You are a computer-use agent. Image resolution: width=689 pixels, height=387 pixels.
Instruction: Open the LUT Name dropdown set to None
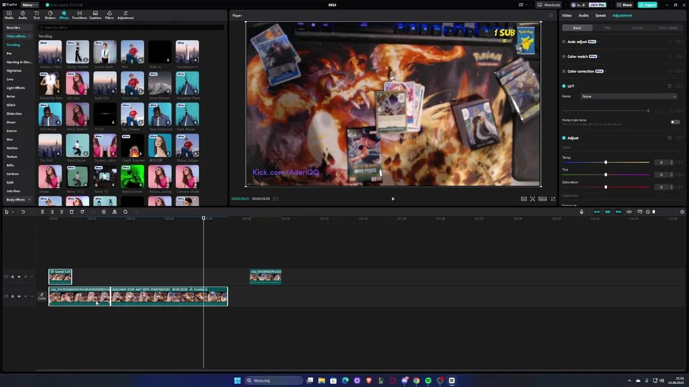point(629,96)
